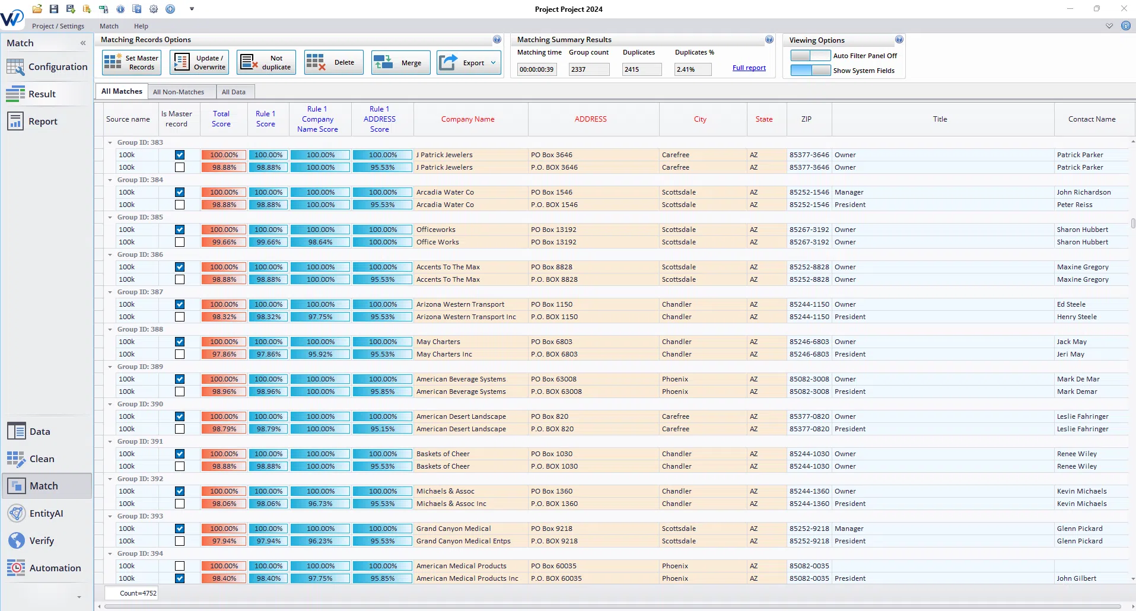This screenshot has height=611, width=1136.
Task: Turn off the Show System Fields toggle
Action: pyautogui.click(x=811, y=70)
